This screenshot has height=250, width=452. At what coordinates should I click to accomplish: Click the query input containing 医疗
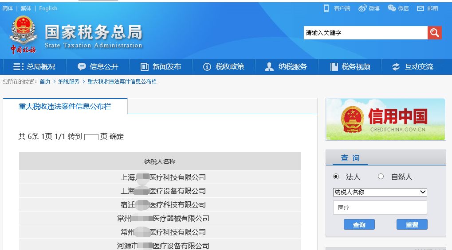(x=380, y=208)
